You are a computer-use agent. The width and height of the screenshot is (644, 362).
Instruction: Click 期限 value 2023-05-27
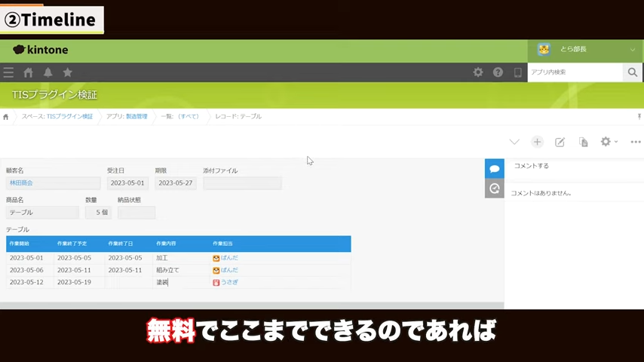click(176, 183)
